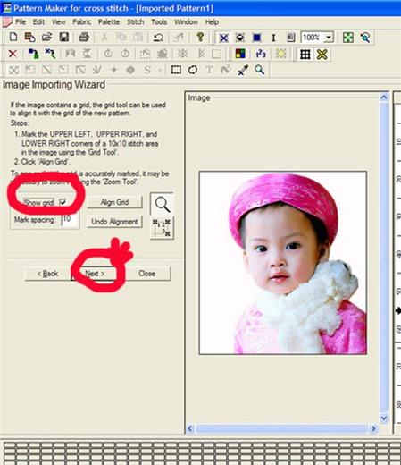Click image panel scroll-down arrow
The height and width of the screenshot is (465, 401).
[384, 418]
